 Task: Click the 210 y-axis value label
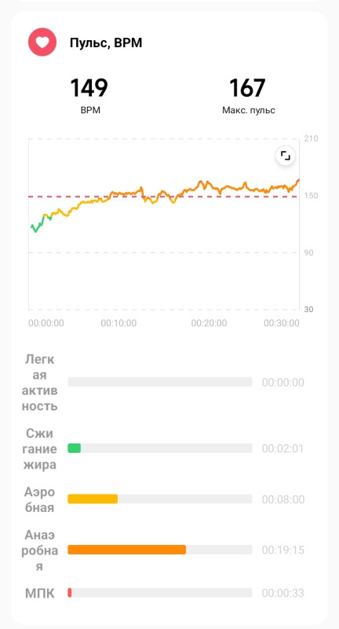(311, 139)
